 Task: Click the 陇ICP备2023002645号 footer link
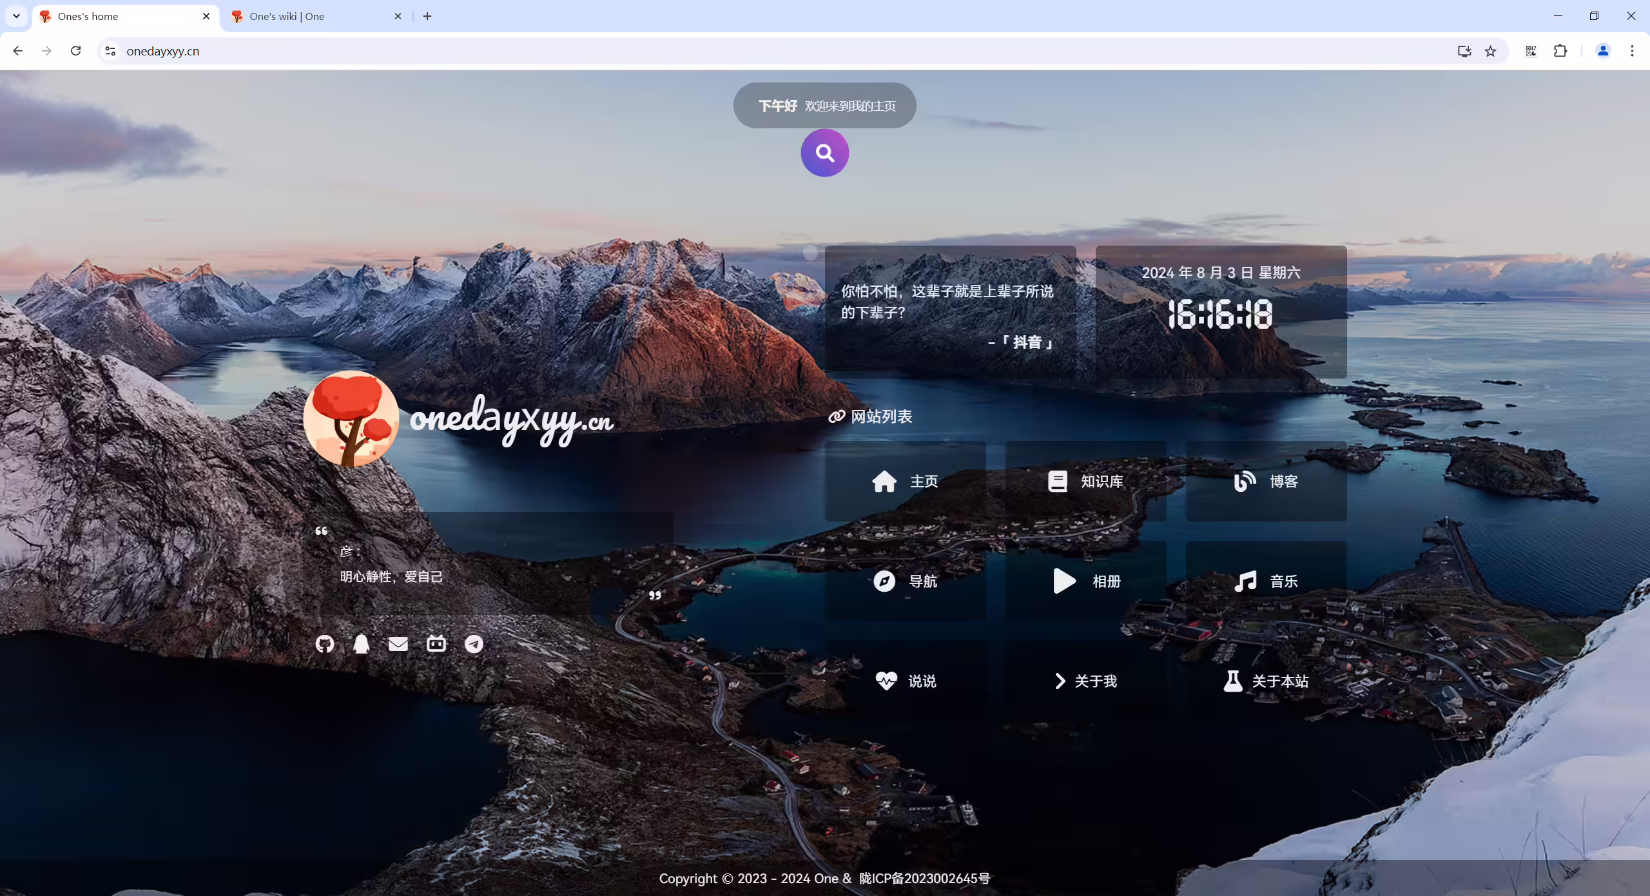click(924, 879)
